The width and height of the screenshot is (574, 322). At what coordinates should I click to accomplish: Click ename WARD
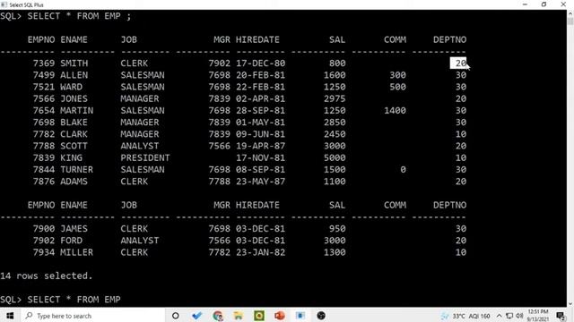click(72, 87)
